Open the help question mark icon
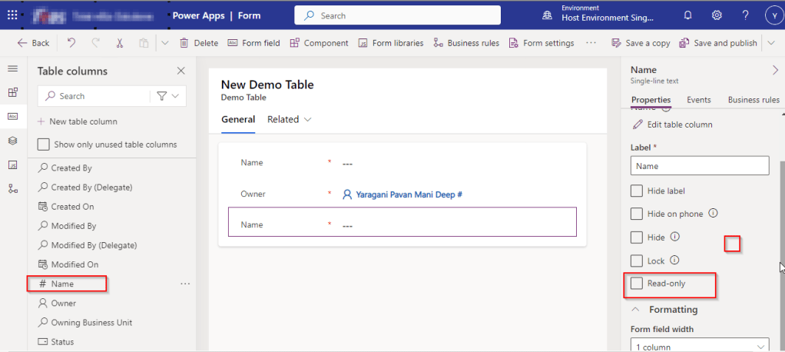Image resolution: width=785 pixels, height=352 pixels. (x=745, y=15)
